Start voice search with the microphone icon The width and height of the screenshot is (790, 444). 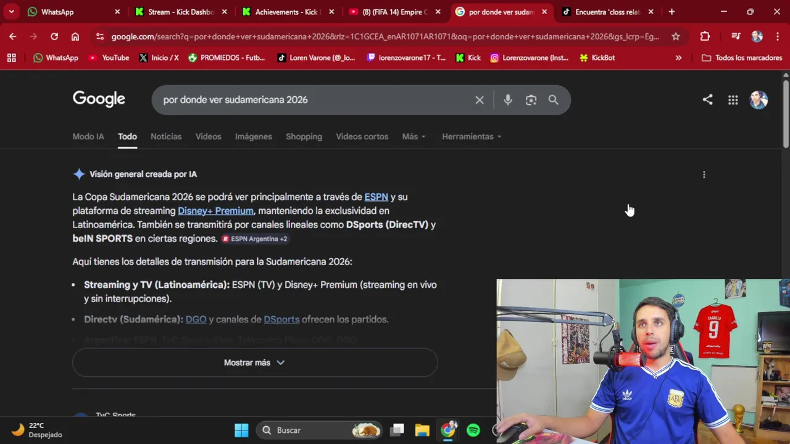pyautogui.click(x=508, y=100)
